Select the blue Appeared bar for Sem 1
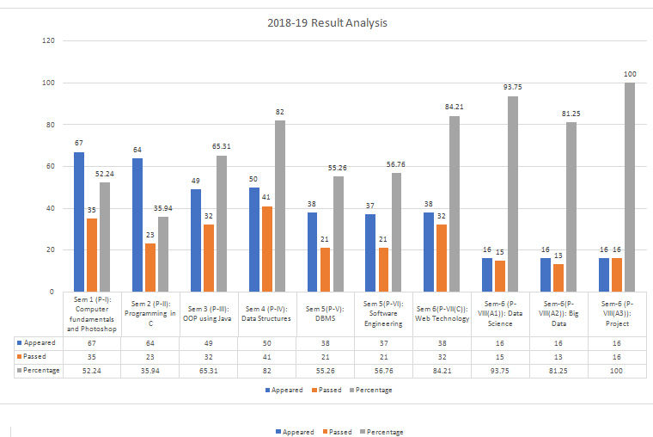This screenshot has width=653, height=437. (79, 222)
